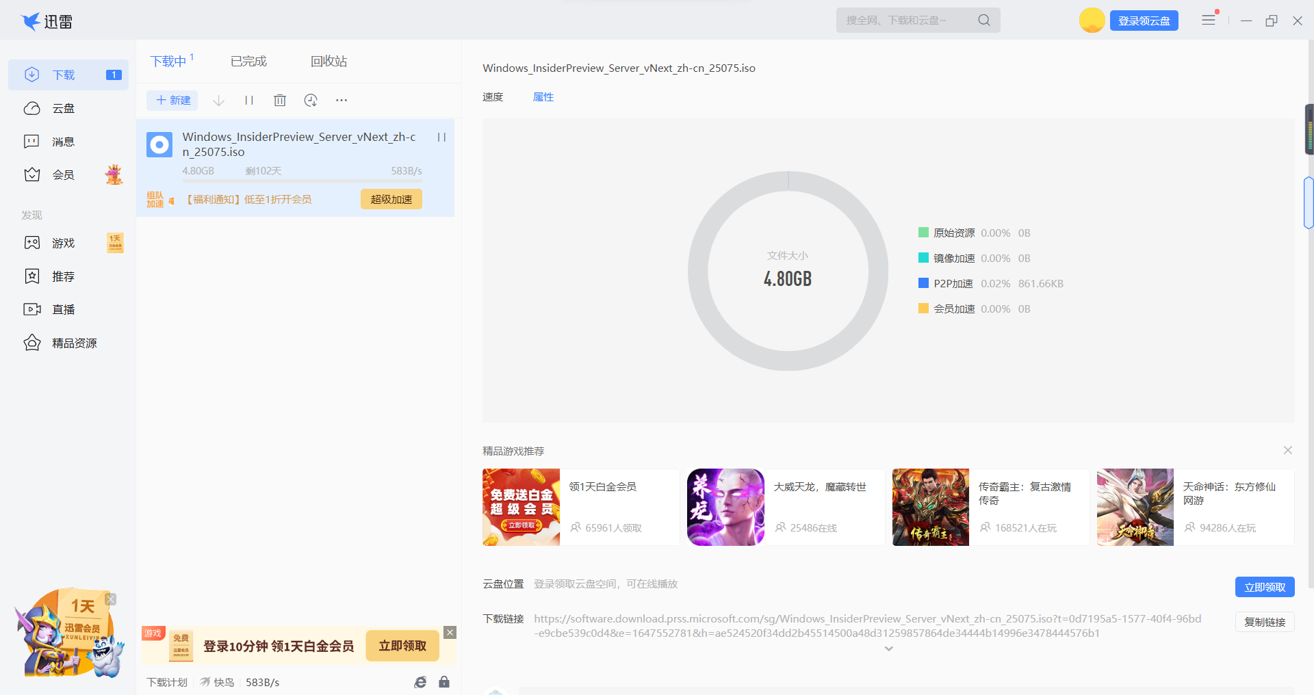Click the 原始资源 green legend swatch
Viewport: 1314px width, 695px height.
(x=923, y=233)
